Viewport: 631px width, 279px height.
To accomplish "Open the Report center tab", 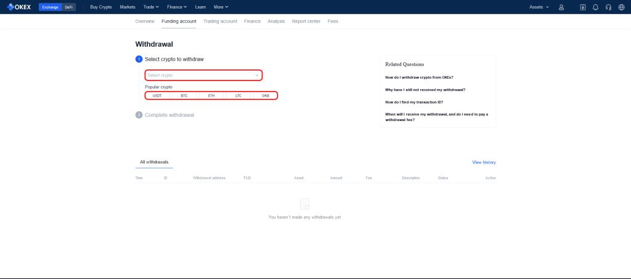I will (306, 21).
